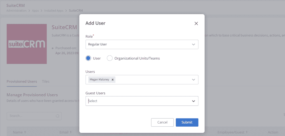Select the Organizational Units/Teams radio button
Screen dimensions: 285x136
pos(110,58)
